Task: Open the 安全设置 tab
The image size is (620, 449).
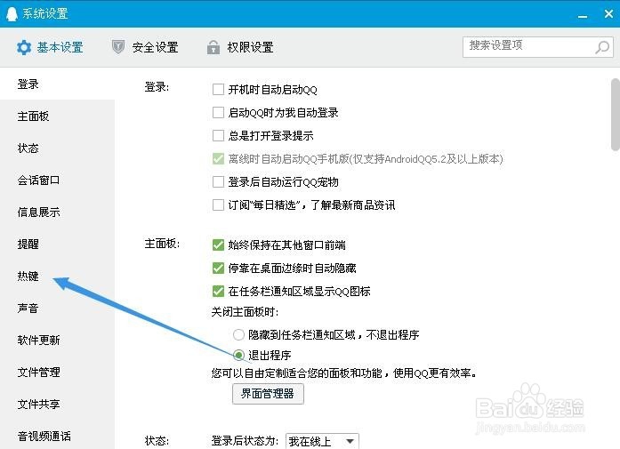Action: coord(155,47)
